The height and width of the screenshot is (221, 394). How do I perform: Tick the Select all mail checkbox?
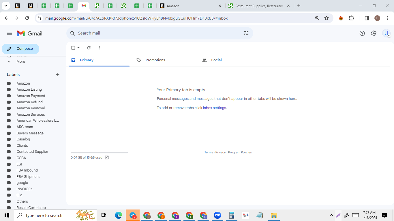pyautogui.click(x=73, y=48)
